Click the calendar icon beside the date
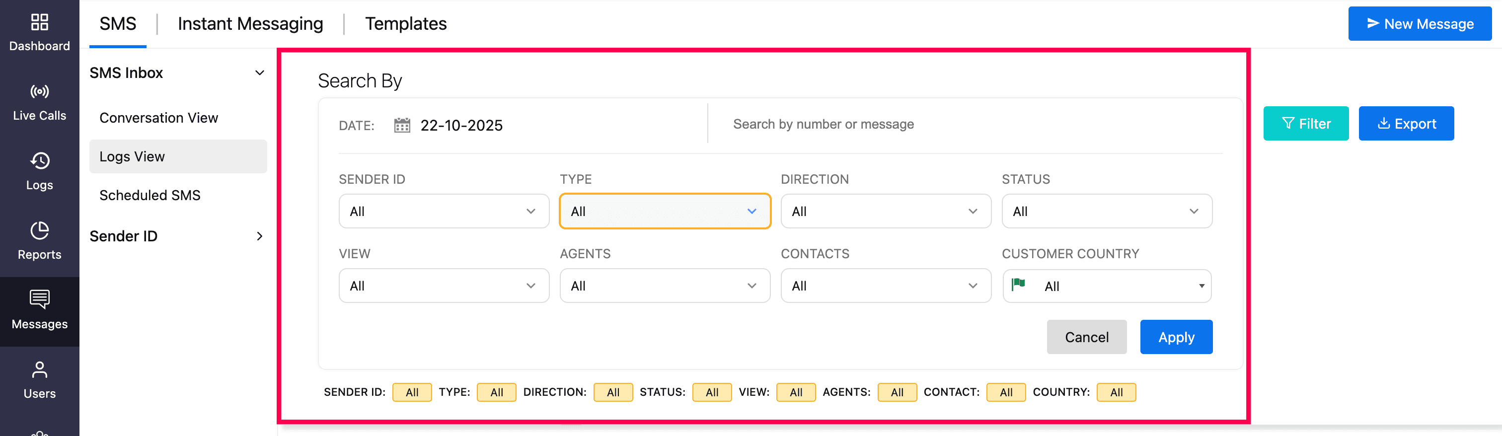 402,125
